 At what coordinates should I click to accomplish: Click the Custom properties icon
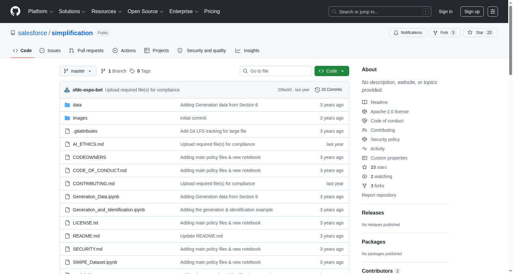tap(365, 158)
